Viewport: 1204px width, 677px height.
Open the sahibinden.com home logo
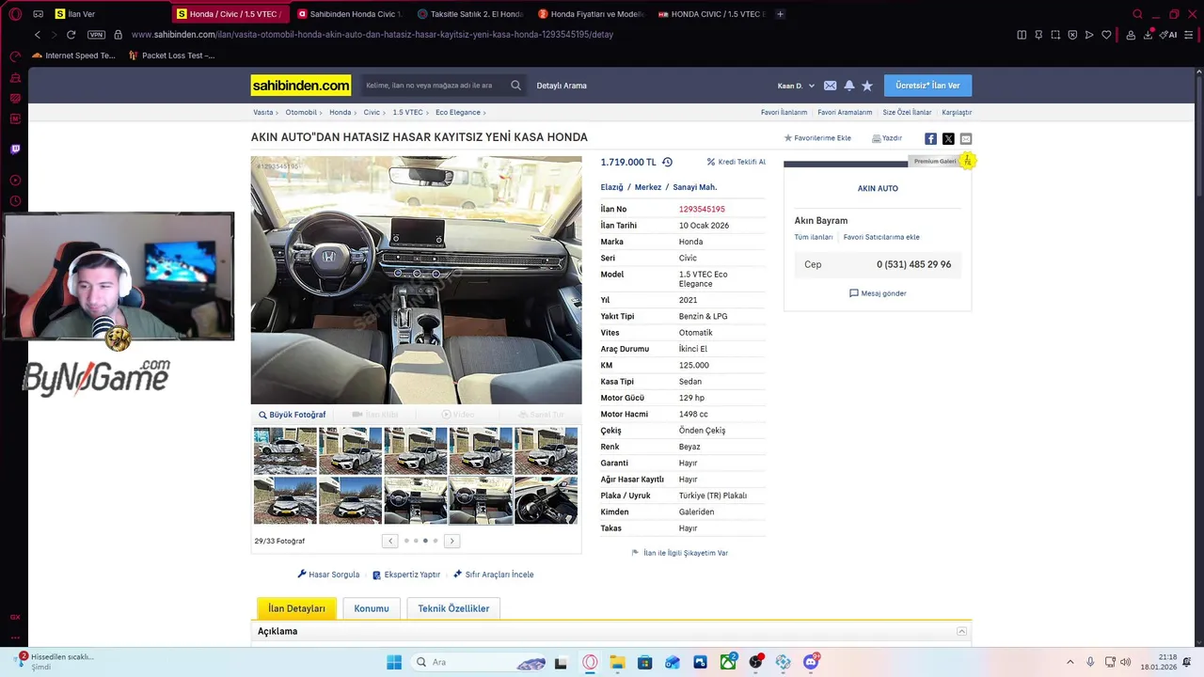(300, 86)
